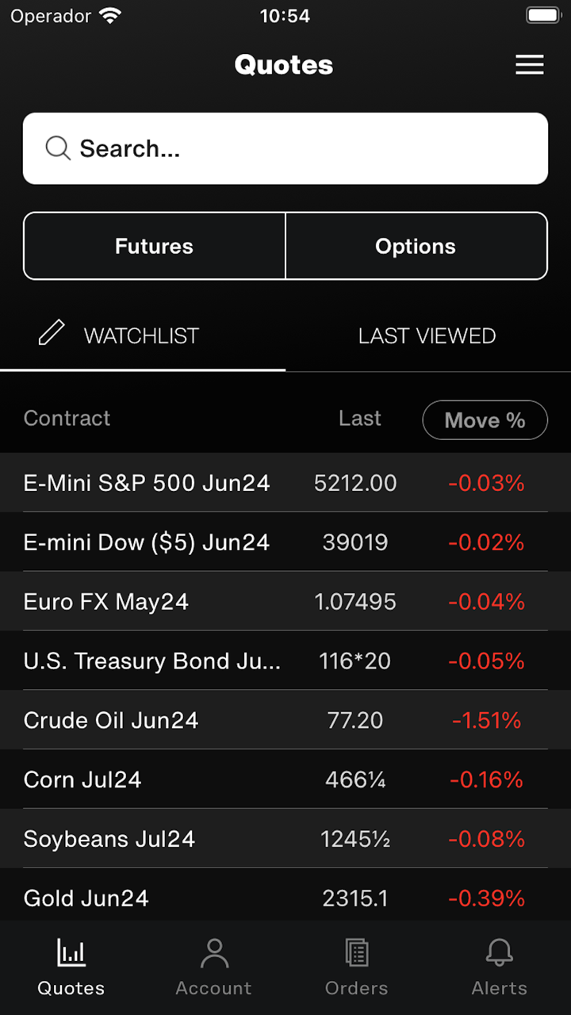The height and width of the screenshot is (1015, 571).
Task: Open the Account person icon
Action: (214, 952)
